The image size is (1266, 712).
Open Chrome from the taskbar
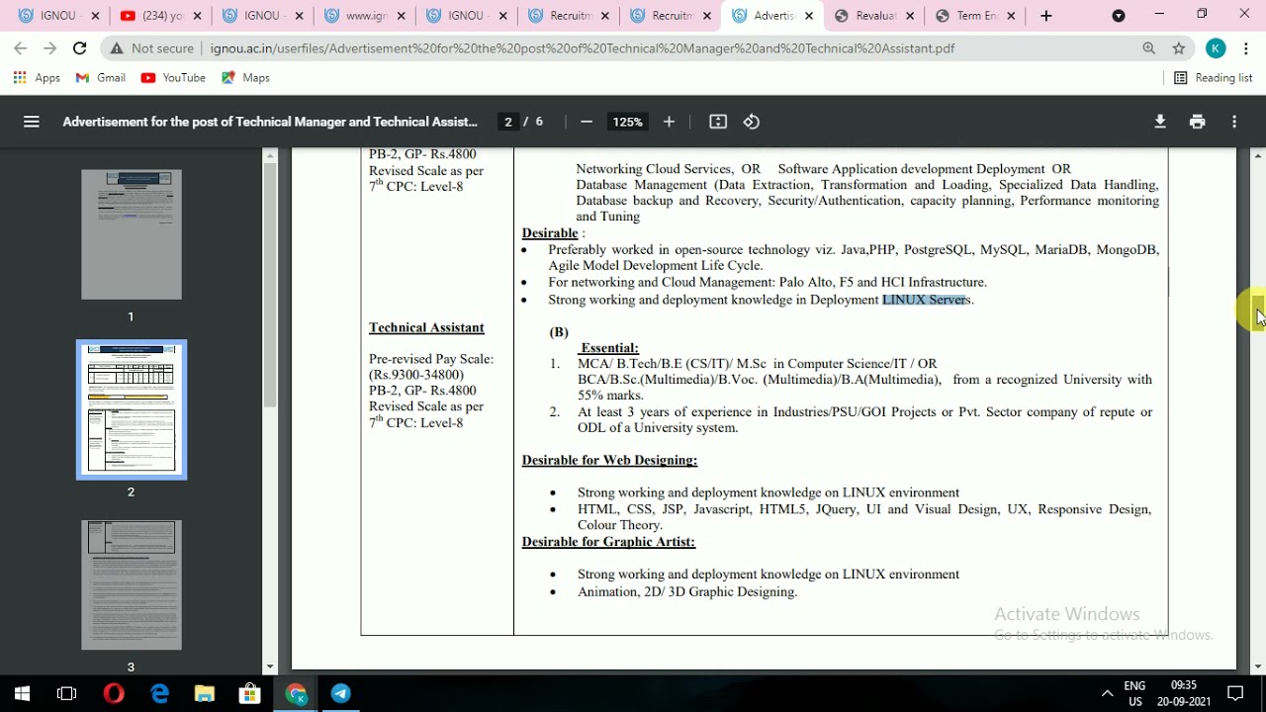pyautogui.click(x=296, y=693)
